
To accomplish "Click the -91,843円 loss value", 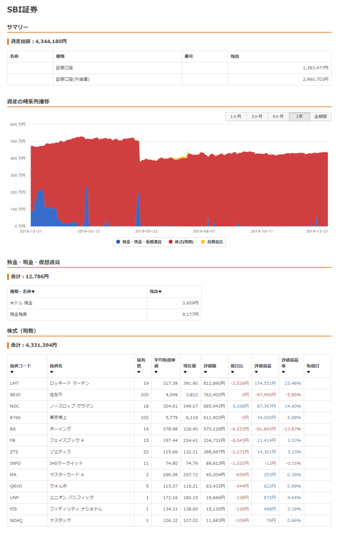I will (x=265, y=429).
